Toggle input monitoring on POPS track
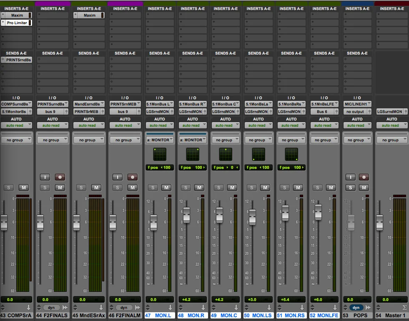This screenshot has height=321, width=409. pos(351,177)
